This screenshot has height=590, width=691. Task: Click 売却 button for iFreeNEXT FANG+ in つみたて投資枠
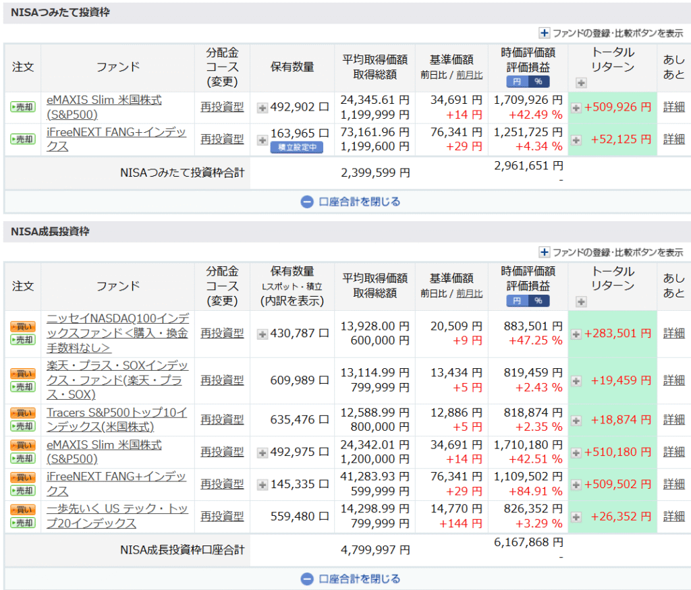(23, 139)
